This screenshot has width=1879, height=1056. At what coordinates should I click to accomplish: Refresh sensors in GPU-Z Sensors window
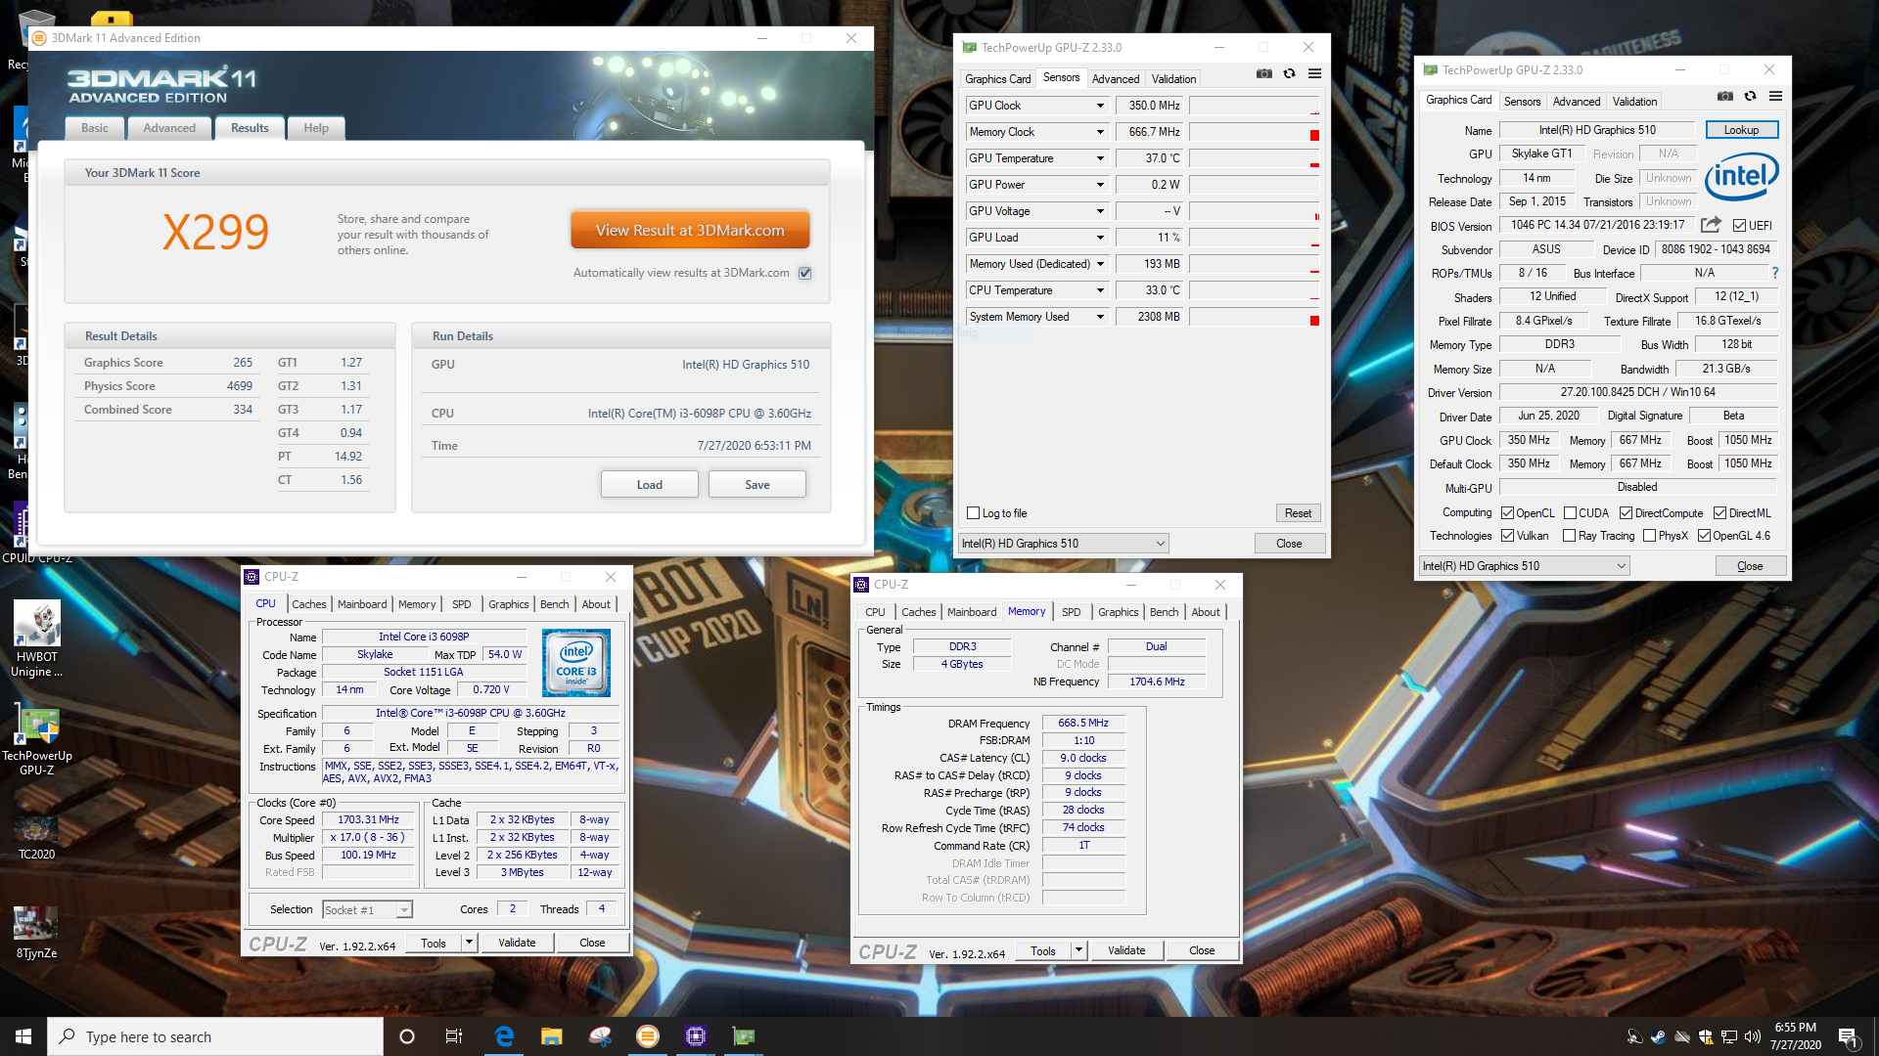[1290, 73]
